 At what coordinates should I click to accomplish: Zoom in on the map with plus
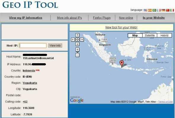coord(78,49)
